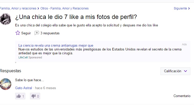Visit Gato Astral's user profile
The image size is (194, 105).
click(24, 88)
